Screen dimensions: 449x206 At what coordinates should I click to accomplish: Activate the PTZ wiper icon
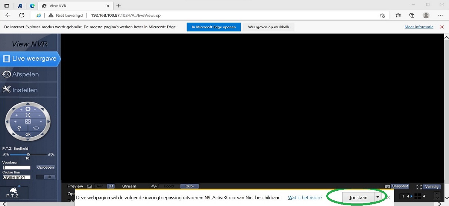(36, 128)
